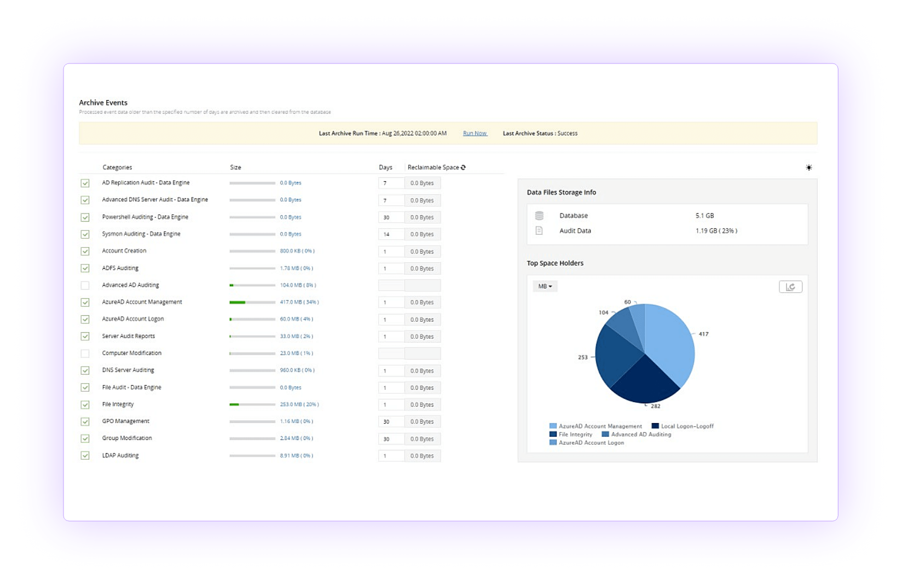Click the File Integrity usage bar
The width and height of the screenshot is (902, 585).
tap(252, 404)
